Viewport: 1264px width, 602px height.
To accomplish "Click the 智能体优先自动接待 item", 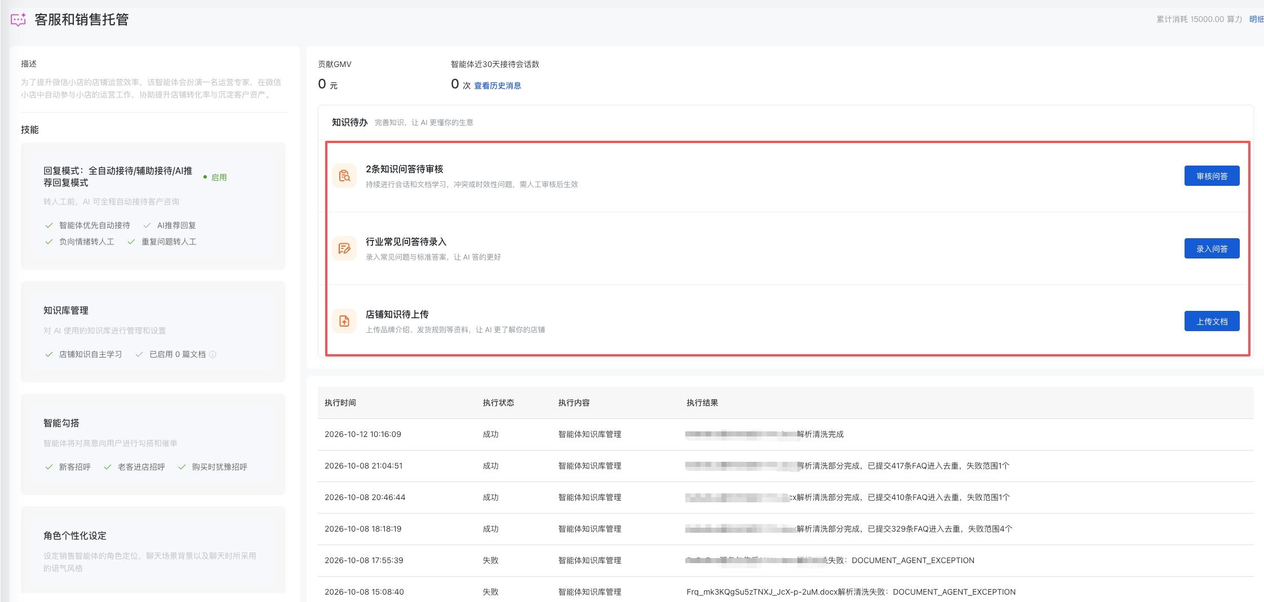I will [95, 225].
